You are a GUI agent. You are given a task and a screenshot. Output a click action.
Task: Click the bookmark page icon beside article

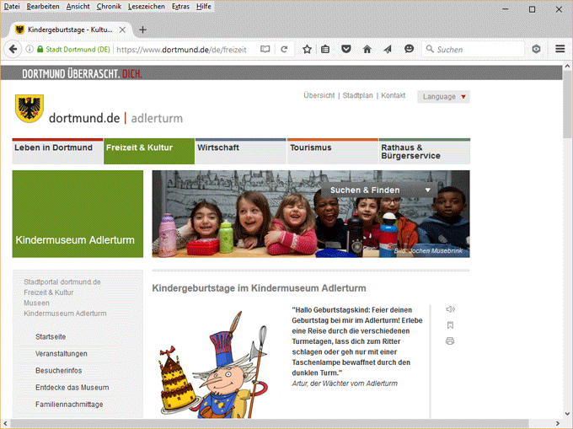450,325
